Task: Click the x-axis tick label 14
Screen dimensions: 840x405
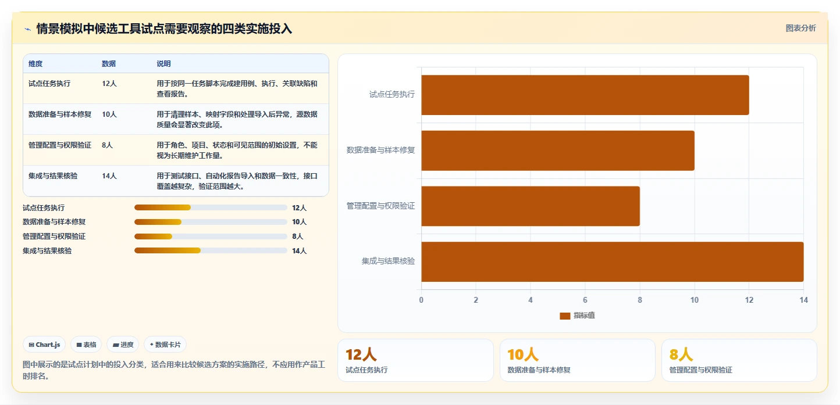Action: [803, 300]
